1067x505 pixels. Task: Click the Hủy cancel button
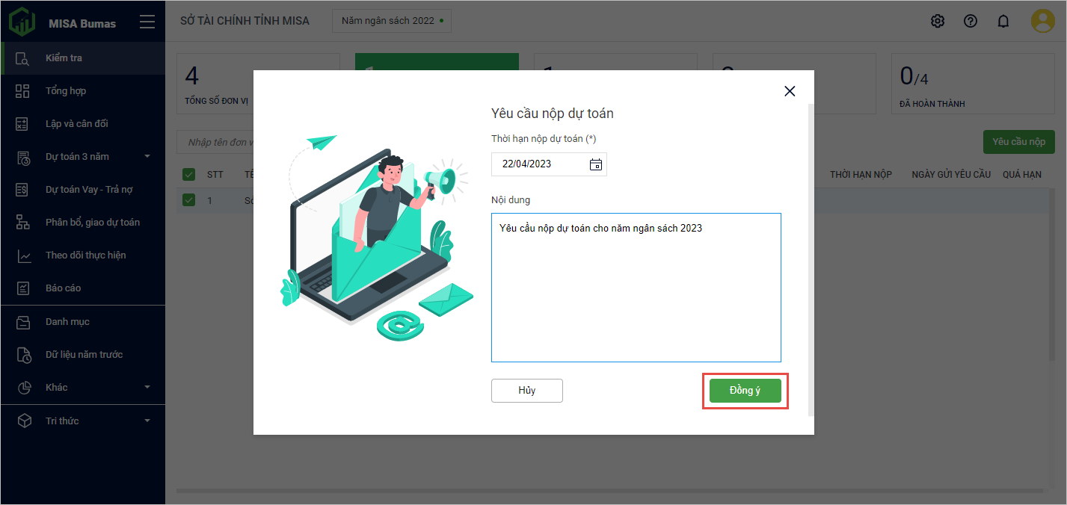click(527, 391)
